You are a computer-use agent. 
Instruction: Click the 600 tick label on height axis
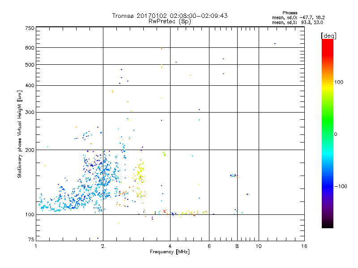[x=30, y=48]
